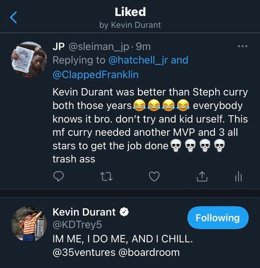Go back using the left arrow
The image size is (260, 268).
click(x=13, y=17)
